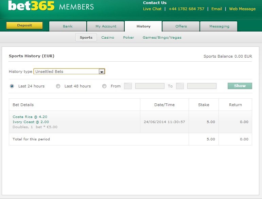Open the Web Message link

tap(242, 9)
